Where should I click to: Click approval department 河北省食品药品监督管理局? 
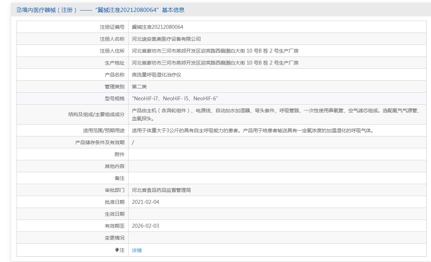(x=161, y=190)
